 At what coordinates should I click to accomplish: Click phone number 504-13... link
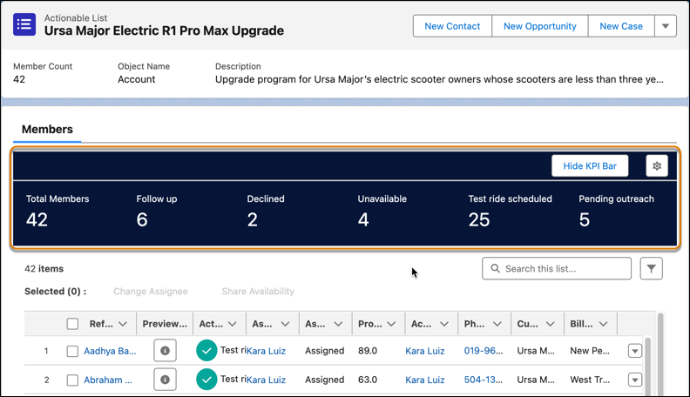(x=484, y=380)
